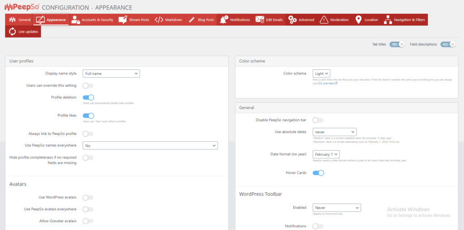Screen dimensions: 464x230
Task: Click the Edit Emails envelope icon
Action: [x=260, y=20]
